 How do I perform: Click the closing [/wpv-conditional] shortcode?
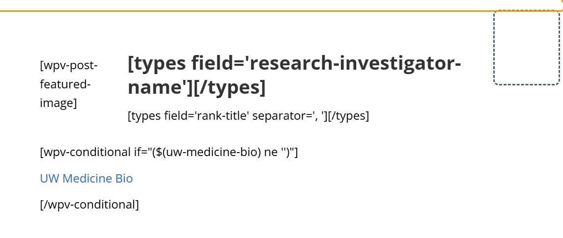[x=89, y=205]
